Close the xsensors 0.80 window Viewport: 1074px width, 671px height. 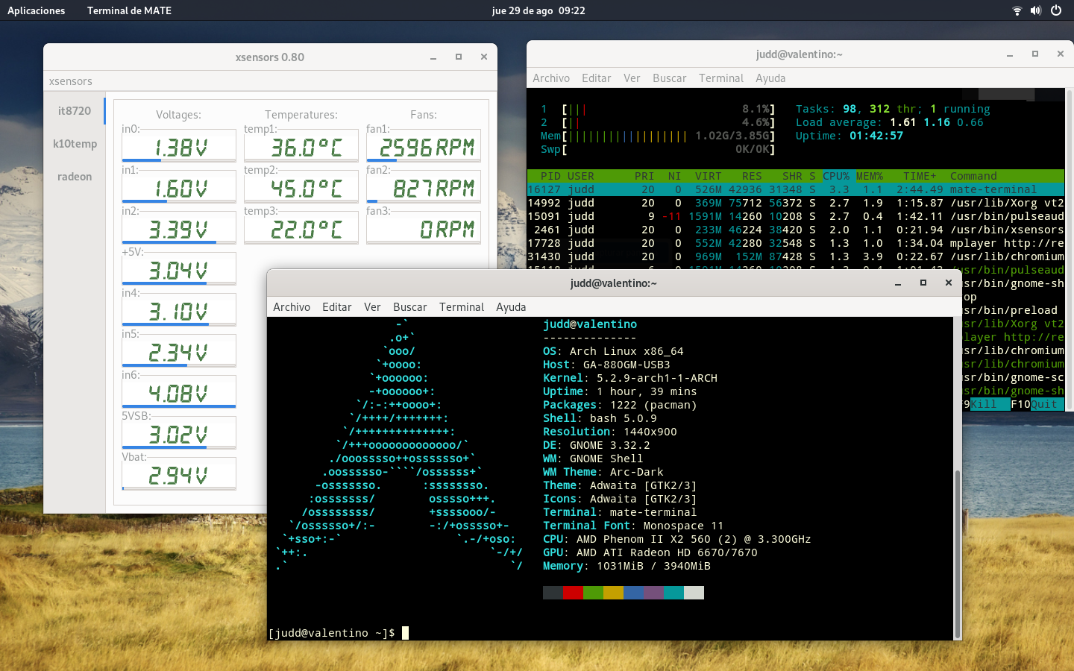[484, 57]
